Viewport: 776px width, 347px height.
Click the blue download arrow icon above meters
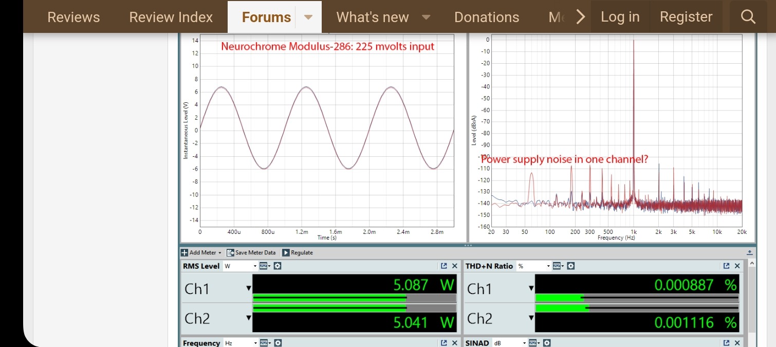pos(750,252)
